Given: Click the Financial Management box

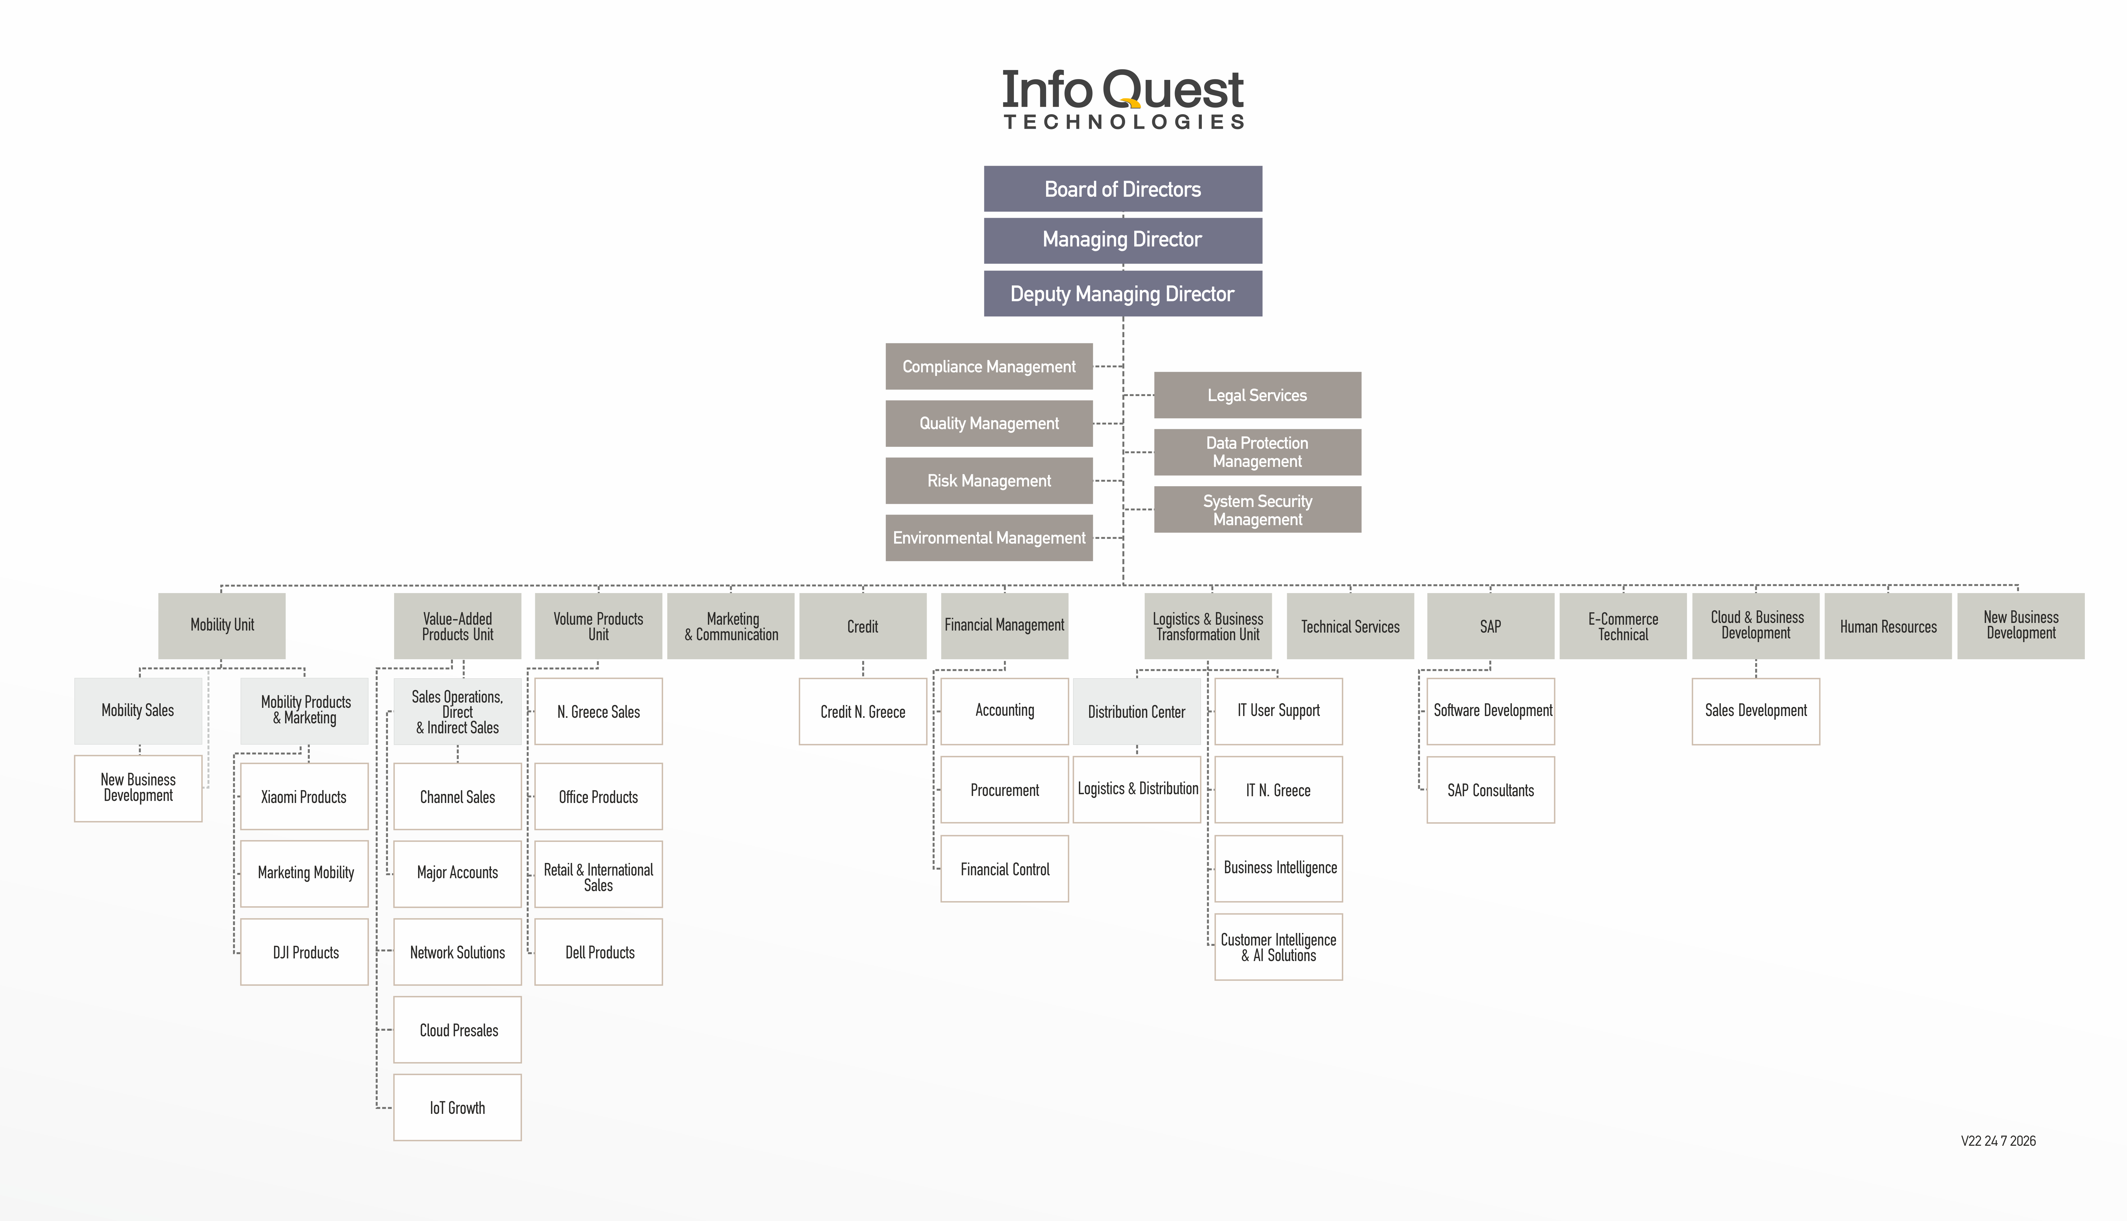Looking at the screenshot, I should pos(1005,626).
